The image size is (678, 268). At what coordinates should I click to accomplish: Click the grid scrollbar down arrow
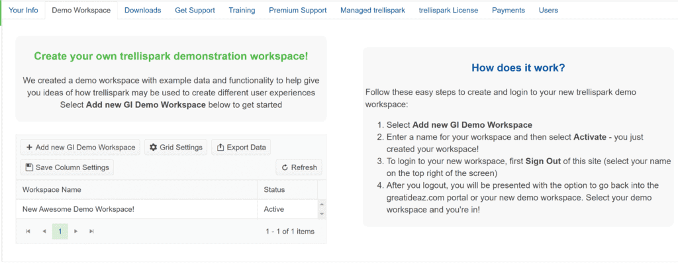pyautogui.click(x=322, y=214)
